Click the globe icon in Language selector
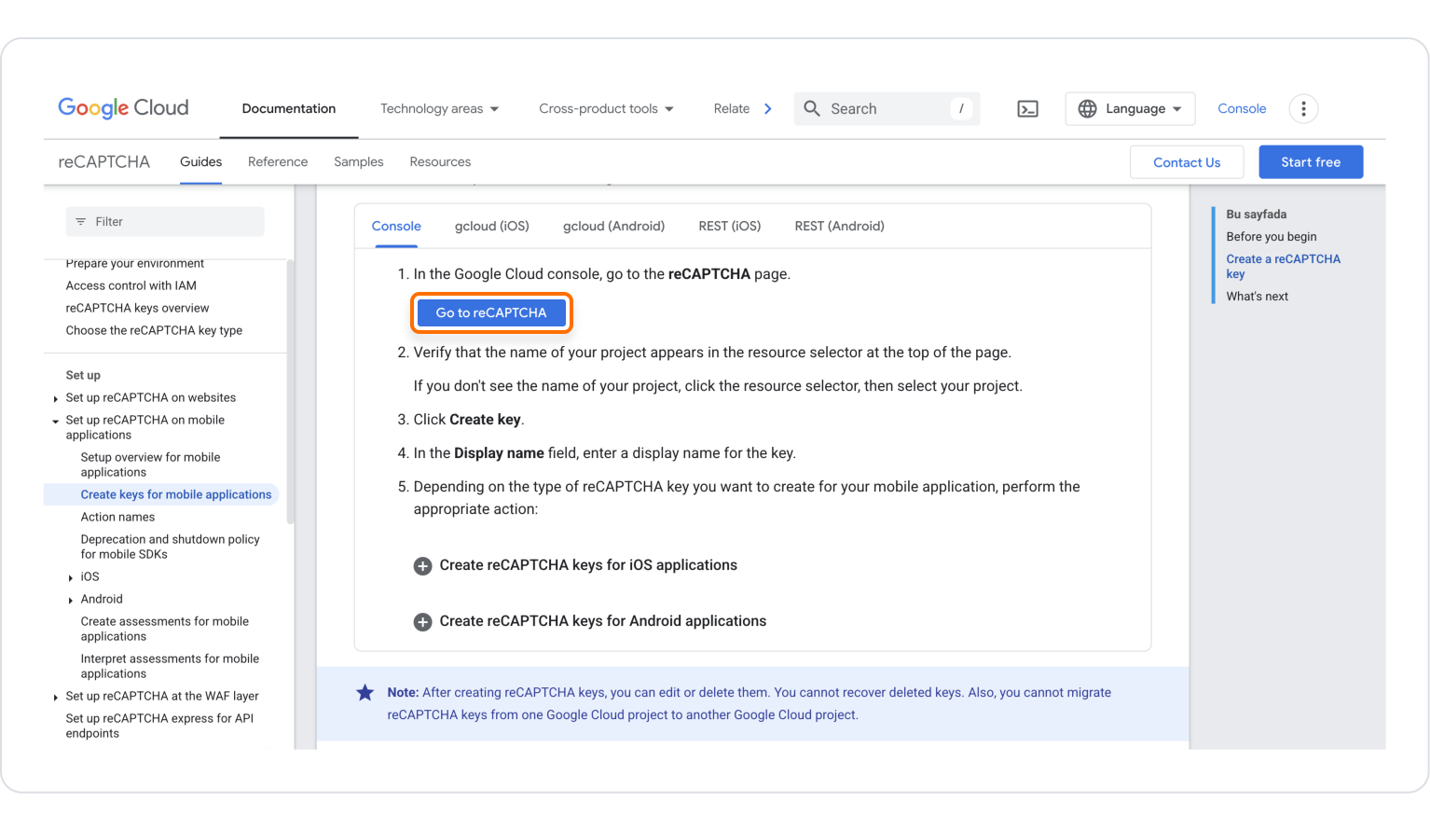The height and width of the screenshot is (831, 1430). 1087,109
